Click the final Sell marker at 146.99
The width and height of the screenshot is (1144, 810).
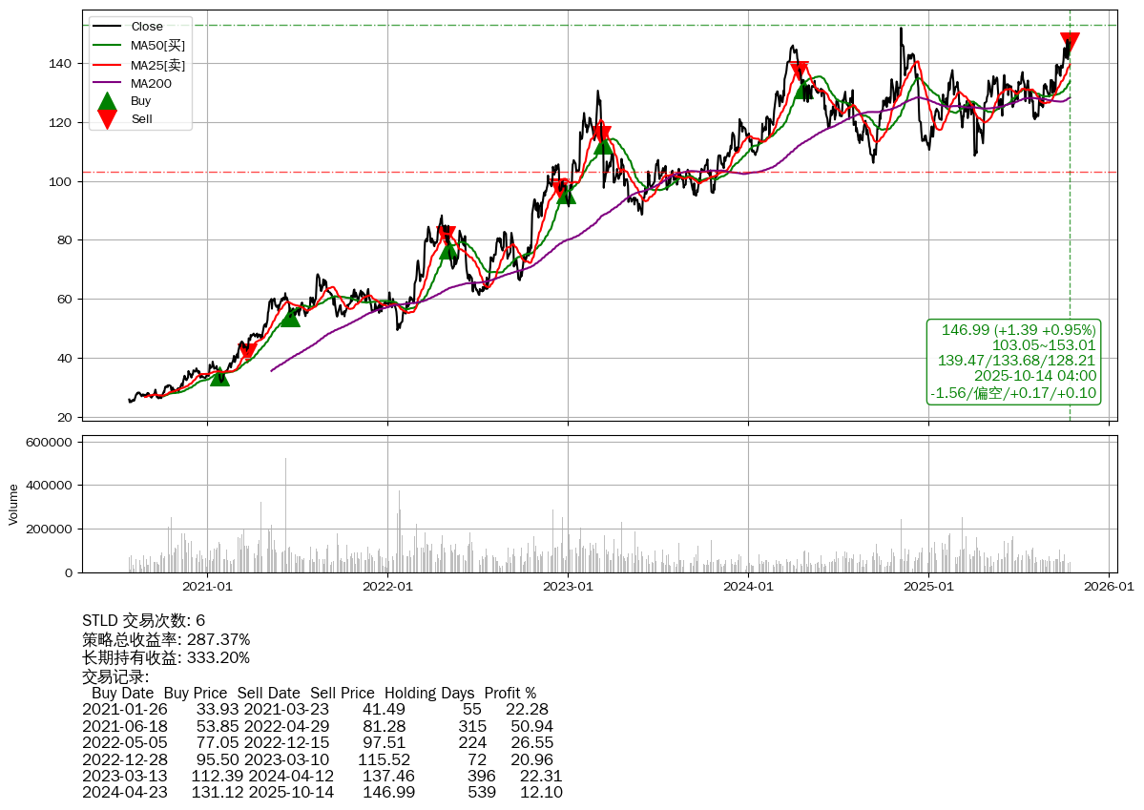point(1070,41)
